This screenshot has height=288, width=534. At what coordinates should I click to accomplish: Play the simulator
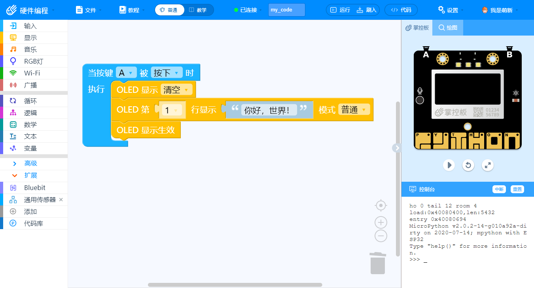[x=449, y=165]
